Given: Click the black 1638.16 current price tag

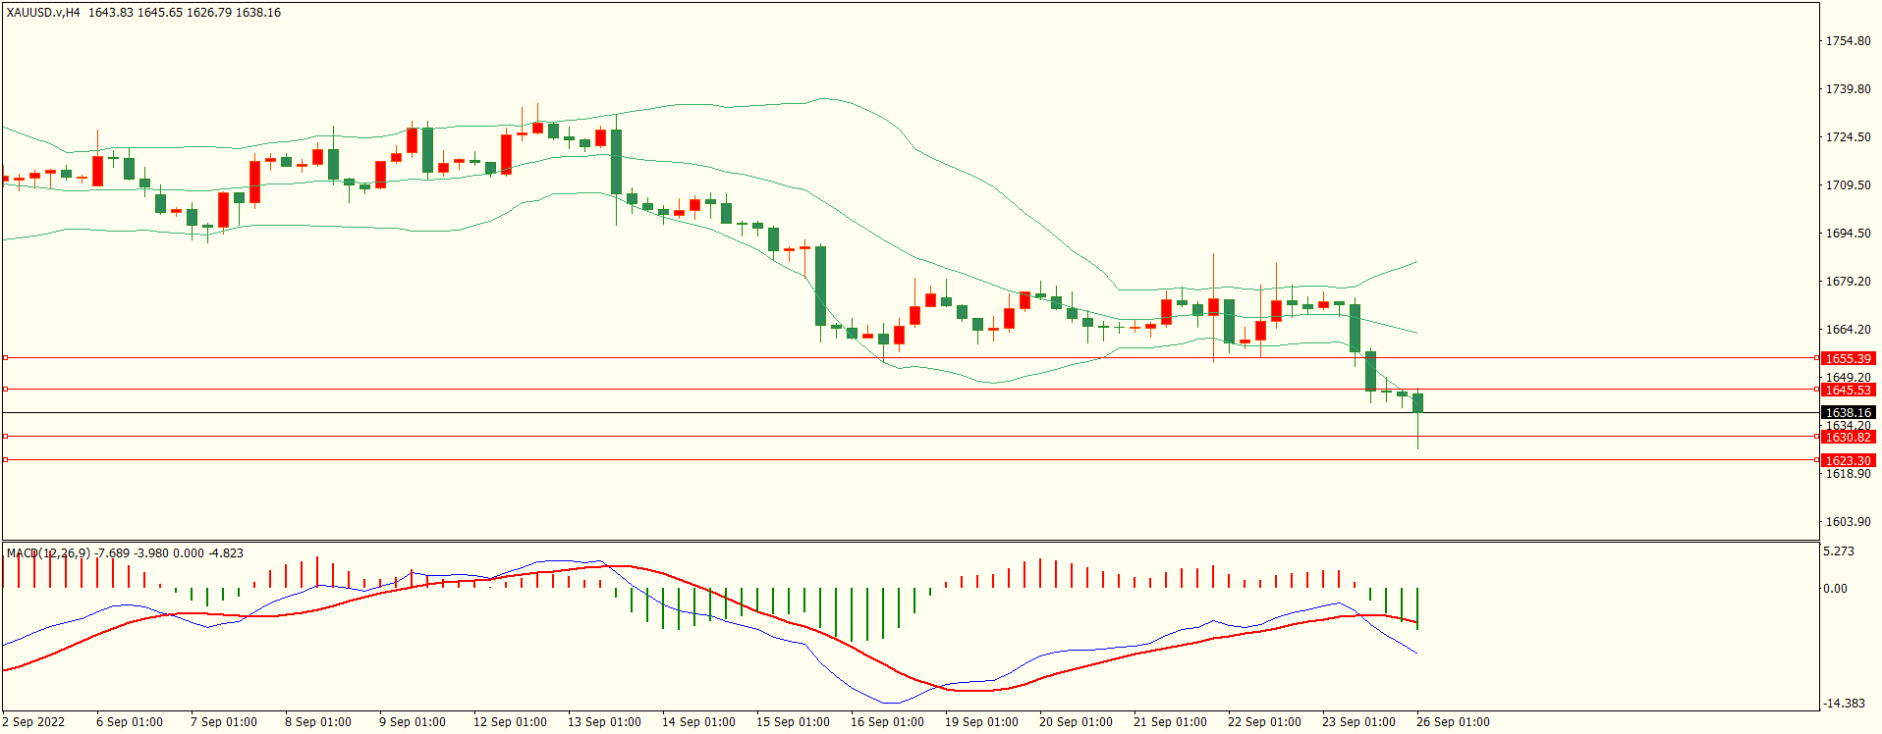Looking at the screenshot, I should click(x=1848, y=413).
